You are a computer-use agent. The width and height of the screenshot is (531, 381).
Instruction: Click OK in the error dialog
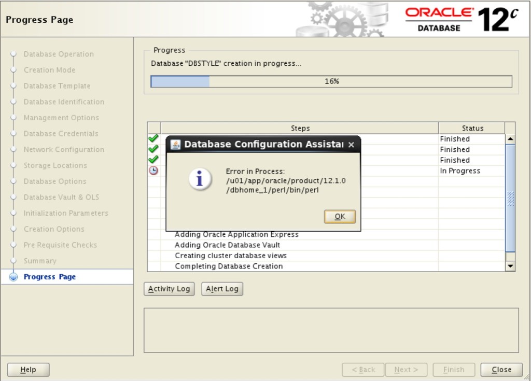point(340,216)
